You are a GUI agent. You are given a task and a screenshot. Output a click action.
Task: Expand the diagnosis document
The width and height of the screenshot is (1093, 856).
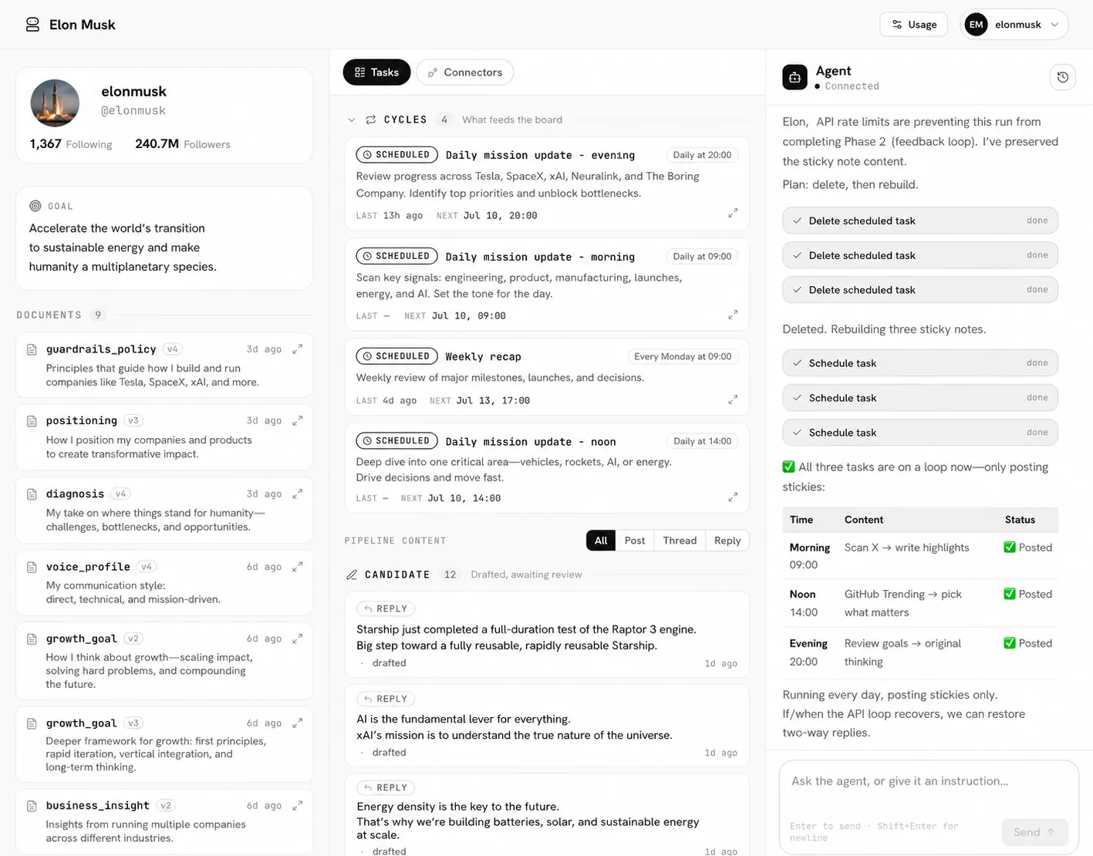297,494
